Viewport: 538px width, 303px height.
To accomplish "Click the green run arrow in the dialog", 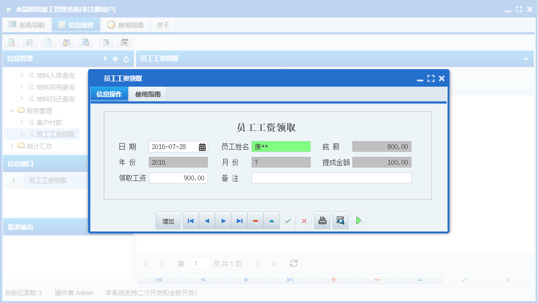I will tap(358, 220).
